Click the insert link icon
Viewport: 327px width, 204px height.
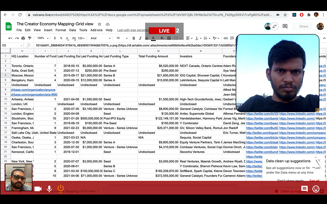[x=226, y=38]
